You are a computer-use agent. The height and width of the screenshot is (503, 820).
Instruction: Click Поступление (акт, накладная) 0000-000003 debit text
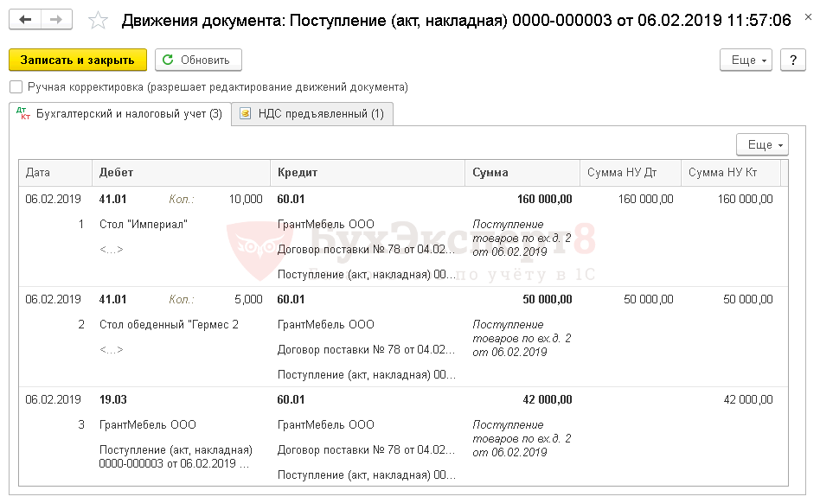(x=176, y=456)
